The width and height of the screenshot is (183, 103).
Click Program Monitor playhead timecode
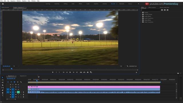7,66
